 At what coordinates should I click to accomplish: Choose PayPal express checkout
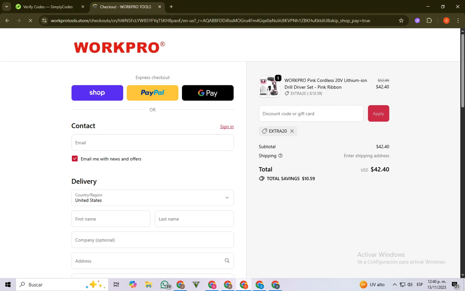[x=153, y=93]
